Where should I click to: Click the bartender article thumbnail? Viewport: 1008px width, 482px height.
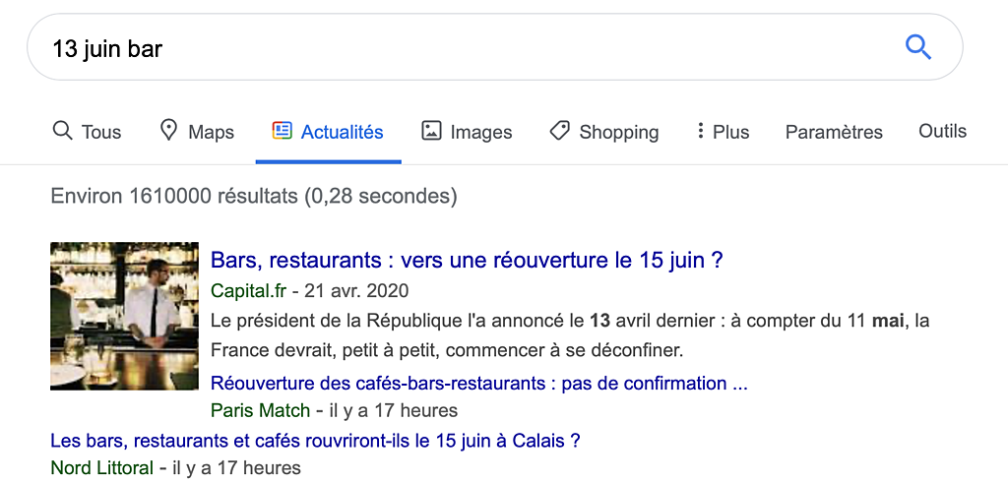125,316
